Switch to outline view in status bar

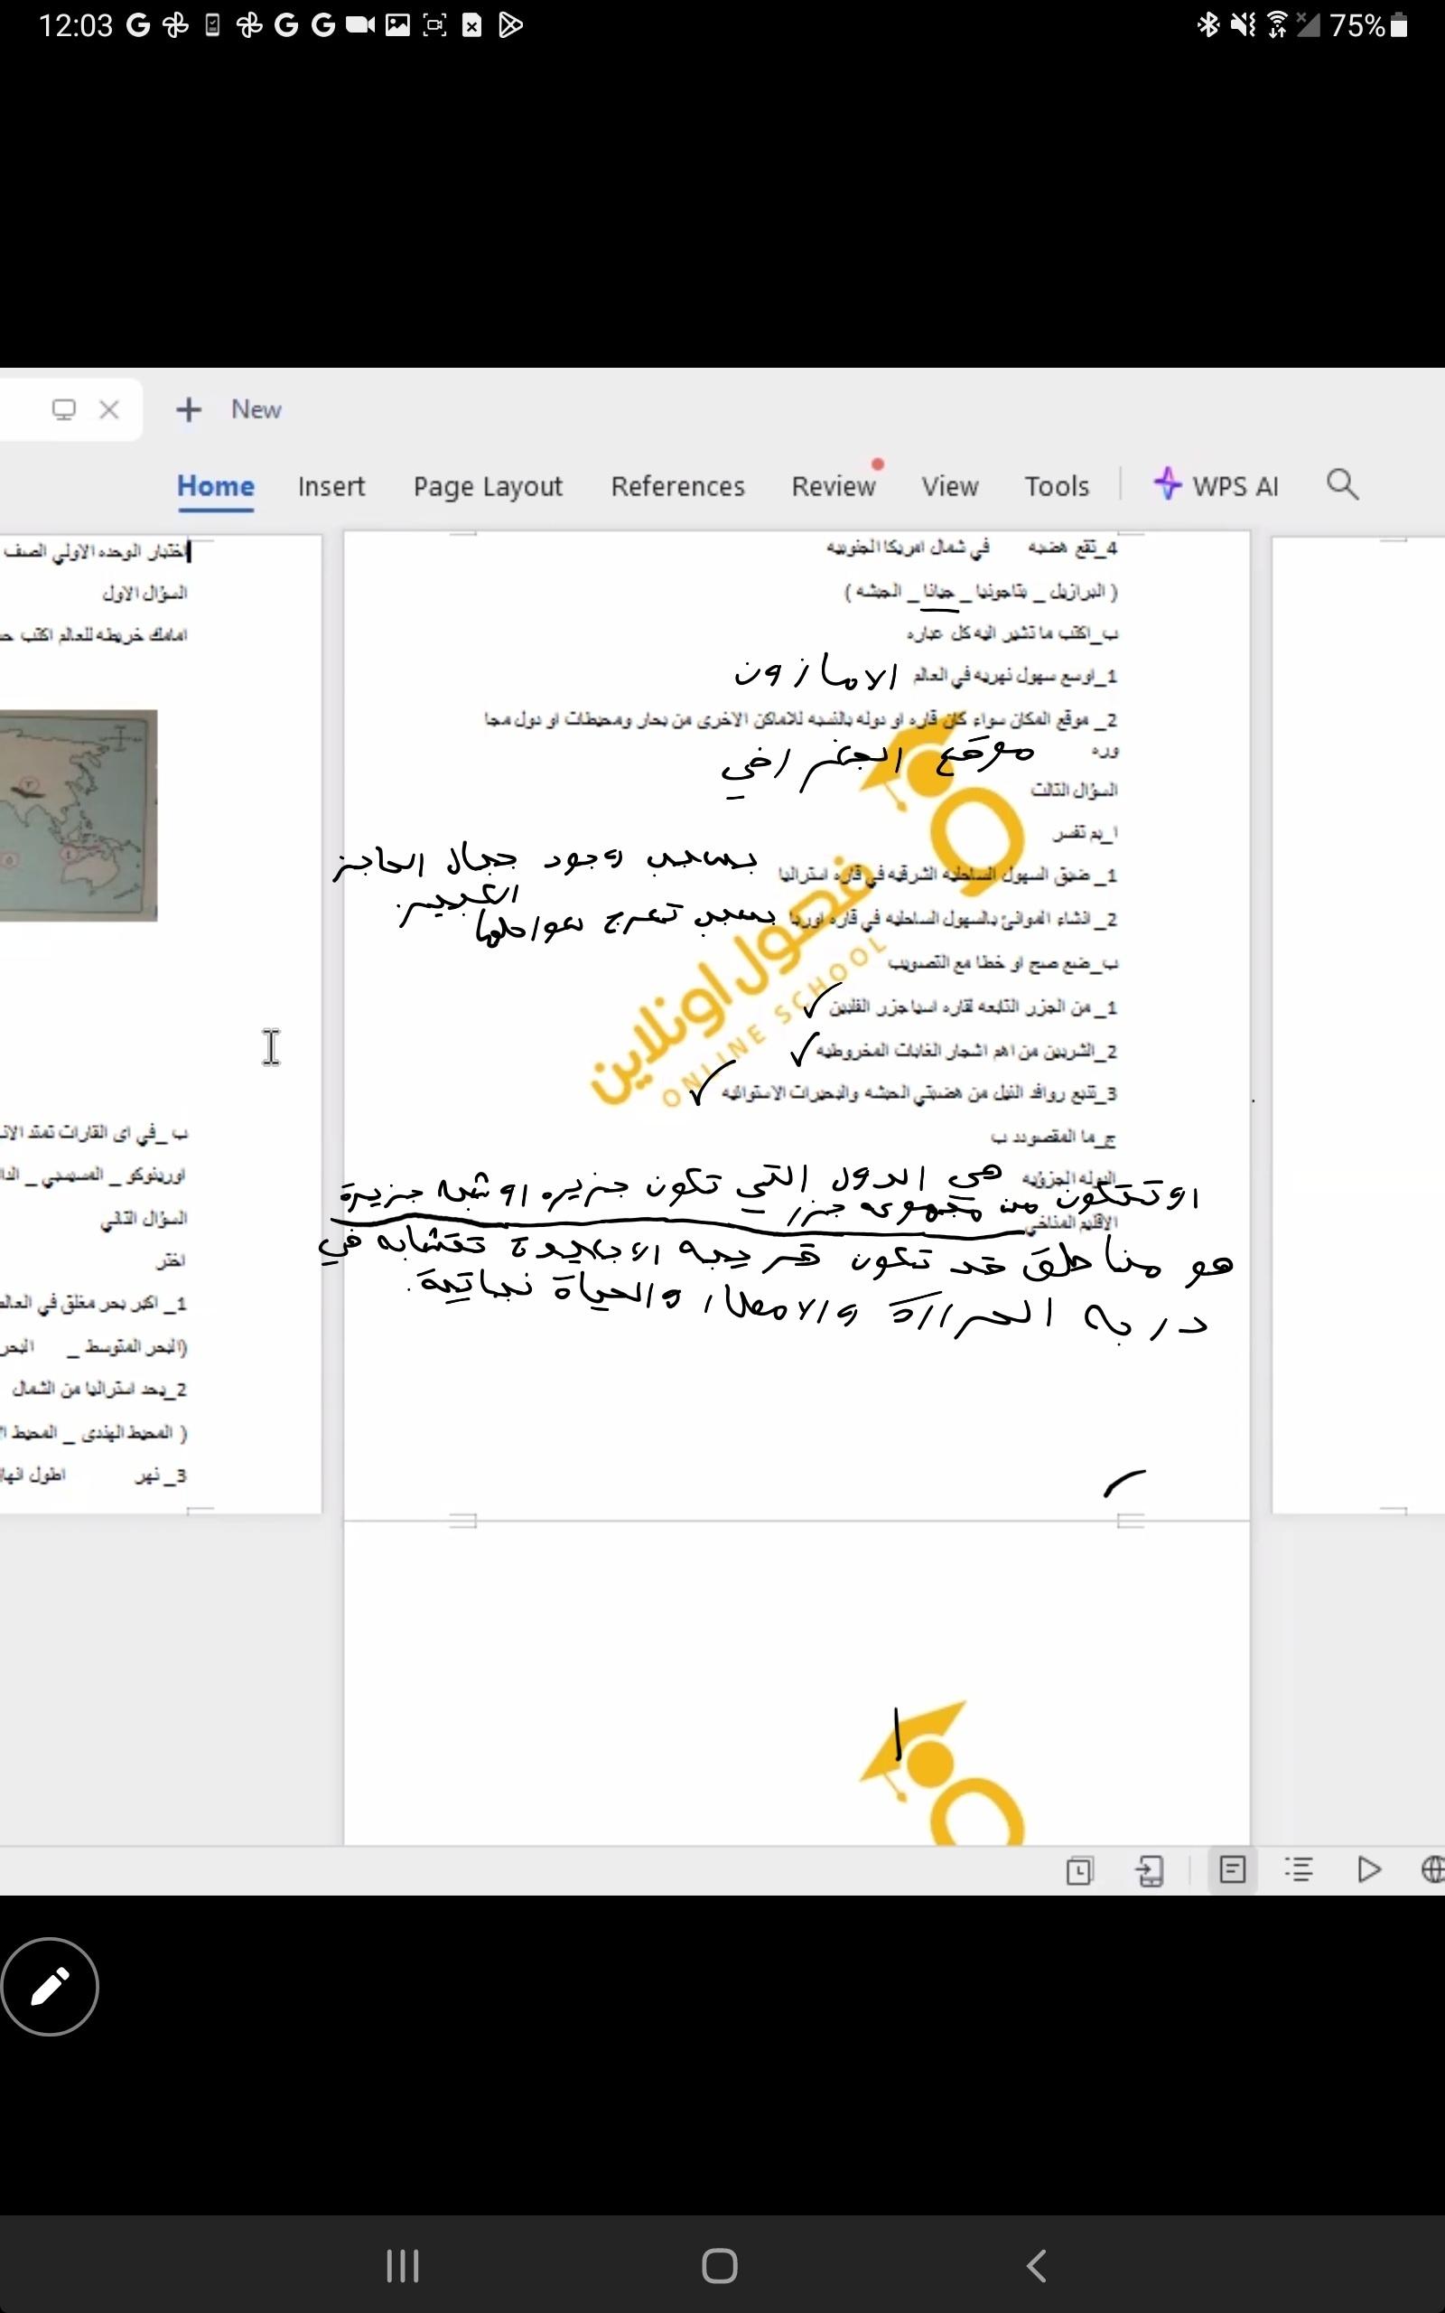(x=1299, y=1868)
